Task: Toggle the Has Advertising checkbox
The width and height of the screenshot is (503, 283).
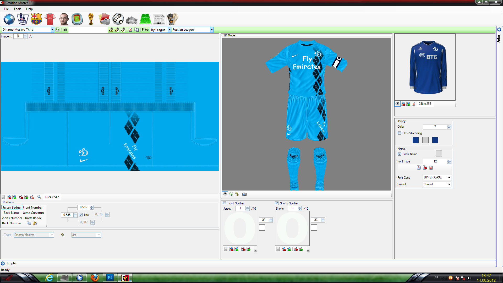Action: [x=400, y=133]
